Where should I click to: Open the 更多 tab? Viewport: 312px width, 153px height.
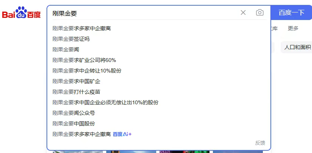pyautogui.click(x=293, y=28)
